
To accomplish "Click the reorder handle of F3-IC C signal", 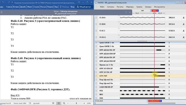I will (96, 31).
